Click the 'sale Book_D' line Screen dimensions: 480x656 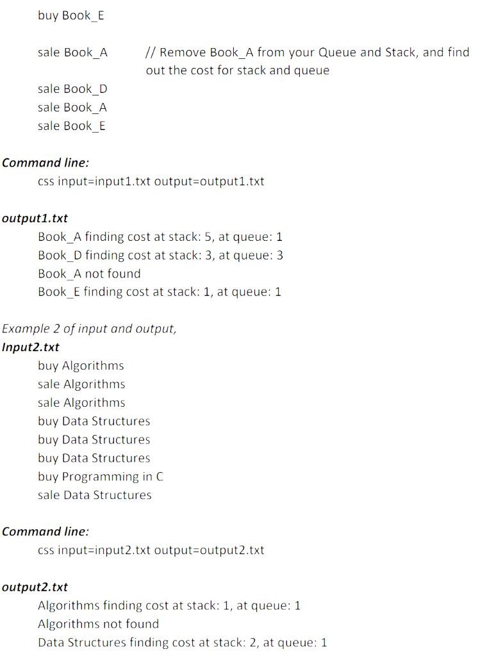tap(72, 89)
